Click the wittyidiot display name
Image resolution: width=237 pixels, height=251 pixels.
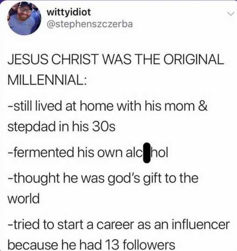[69, 13]
